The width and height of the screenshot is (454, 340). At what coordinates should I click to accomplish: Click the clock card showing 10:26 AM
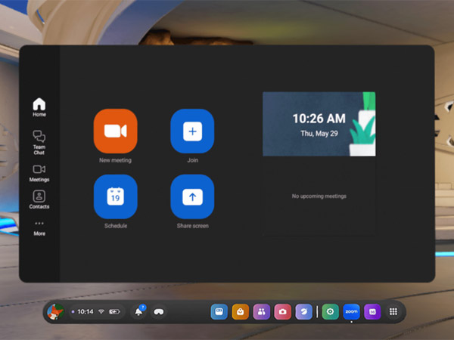click(319, 124)
